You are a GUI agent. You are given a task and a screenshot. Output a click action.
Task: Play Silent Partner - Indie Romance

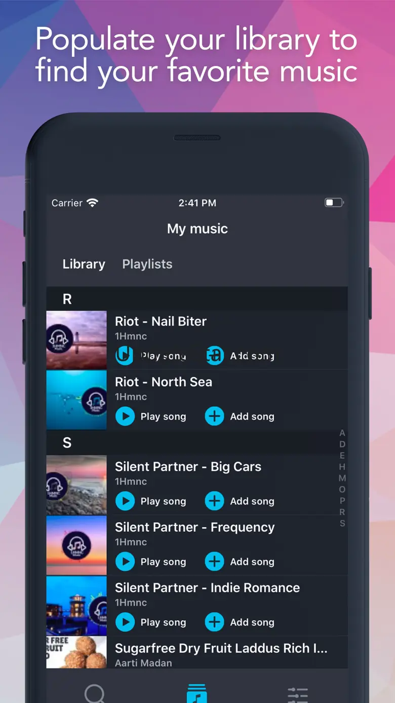click(x=125, y=622)
